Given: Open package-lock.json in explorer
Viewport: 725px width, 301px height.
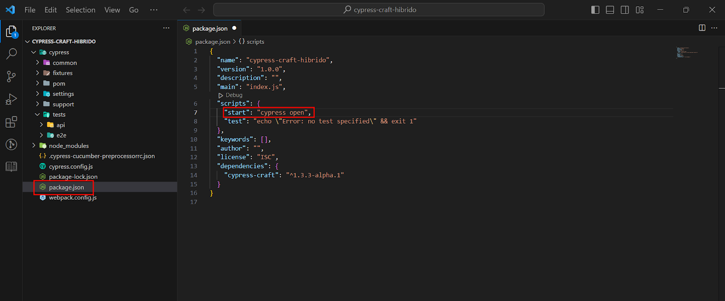Looking at the screenshot, I should pos(73,177).
